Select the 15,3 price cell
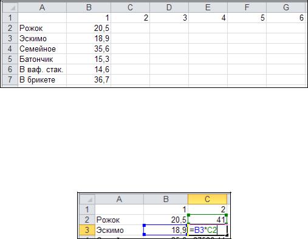 [x=89, y=59]
